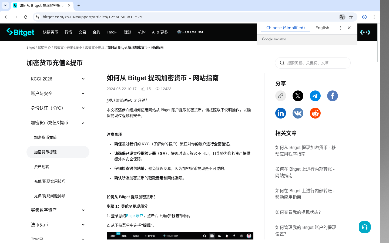Click the eye views icon
The width and height of the screenshot is (389, 243).
point(157,89)
